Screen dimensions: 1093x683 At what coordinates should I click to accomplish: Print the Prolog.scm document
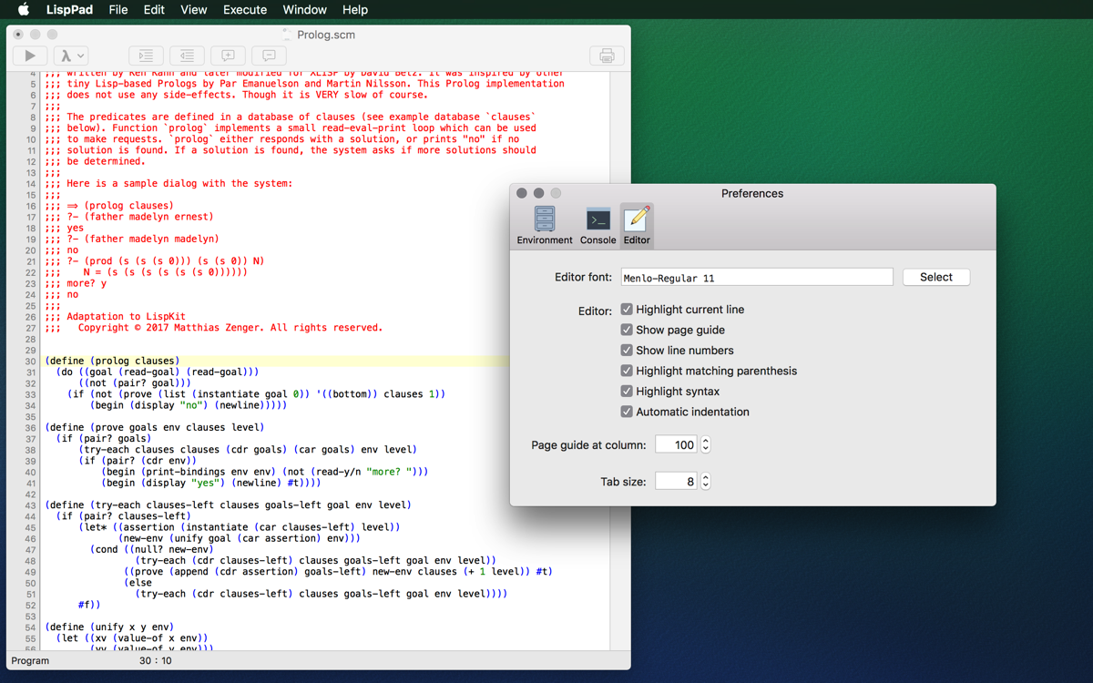coord(607,56)
